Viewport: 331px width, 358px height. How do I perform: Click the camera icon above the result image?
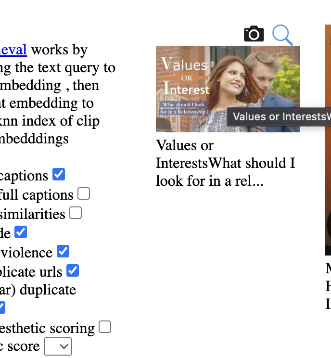pyautogui.click(x=254, y=34)
